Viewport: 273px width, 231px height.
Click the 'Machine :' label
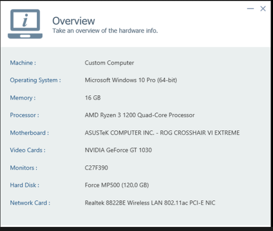click(23, 63)
